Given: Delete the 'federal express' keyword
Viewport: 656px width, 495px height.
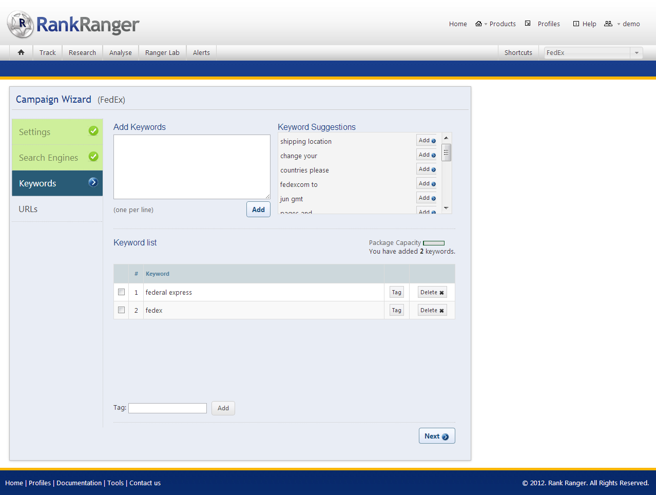Looking at the screenshot, I should click(432, 292).
